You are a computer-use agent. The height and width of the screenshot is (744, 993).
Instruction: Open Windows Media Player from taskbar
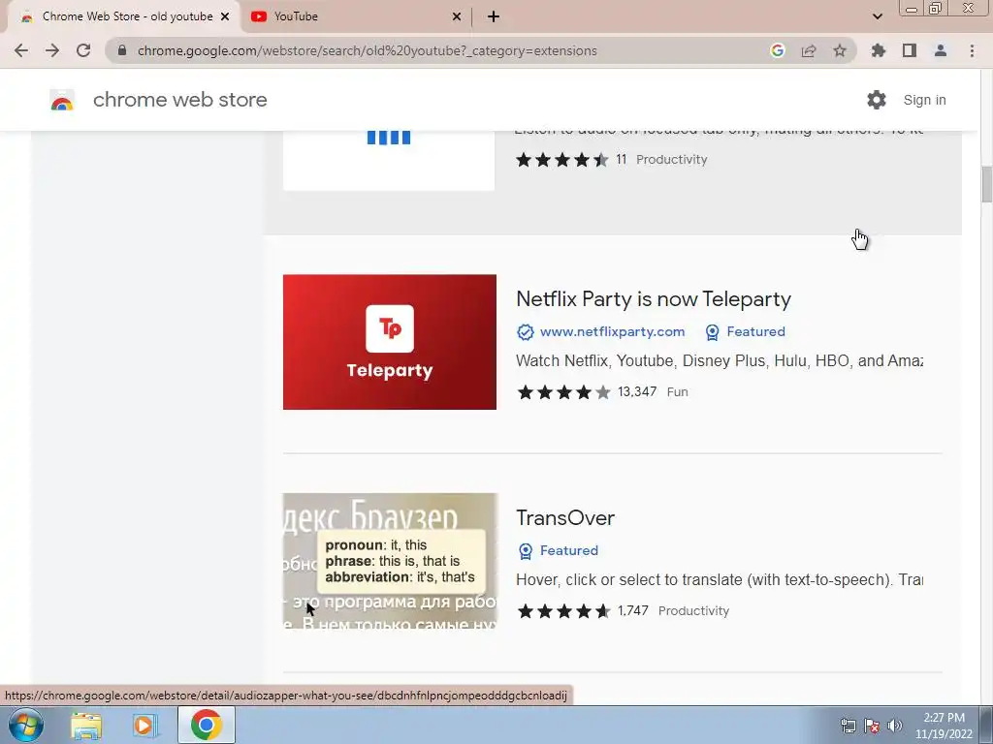(x=144, y=725)
